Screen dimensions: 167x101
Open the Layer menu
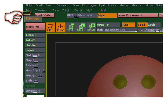(x=93, y=5)
